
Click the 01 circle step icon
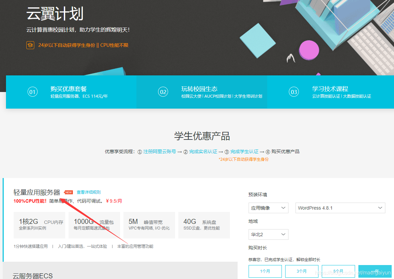pos(33,92)
